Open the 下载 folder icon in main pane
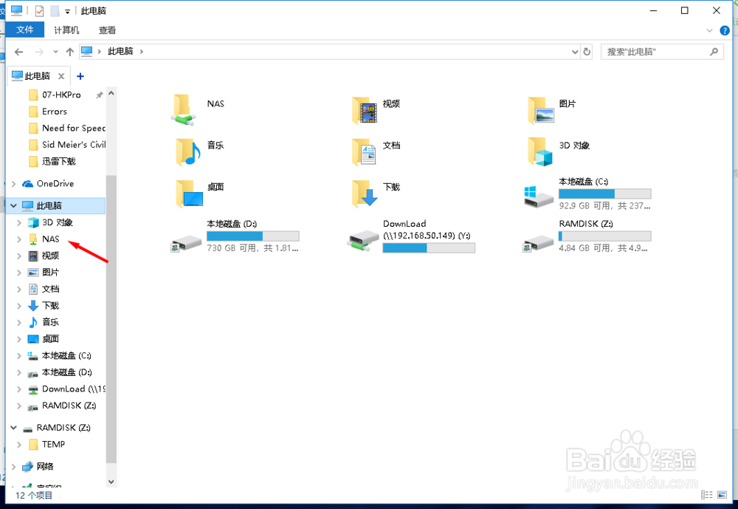 click(365, 194)
